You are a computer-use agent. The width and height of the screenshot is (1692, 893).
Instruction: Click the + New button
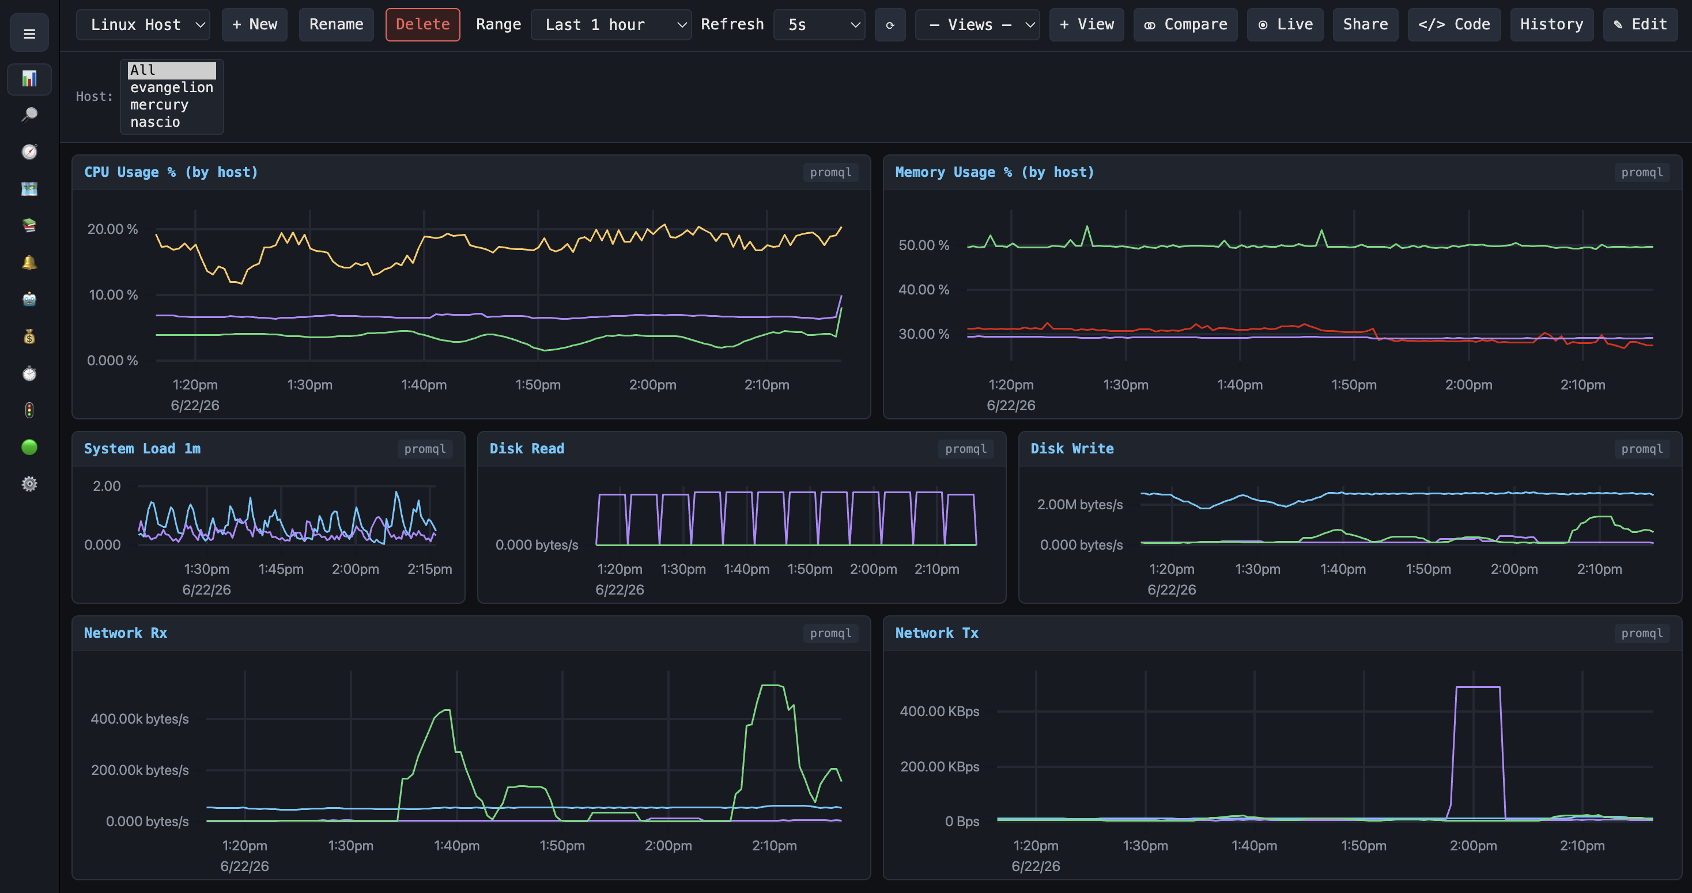click(254, 25)
